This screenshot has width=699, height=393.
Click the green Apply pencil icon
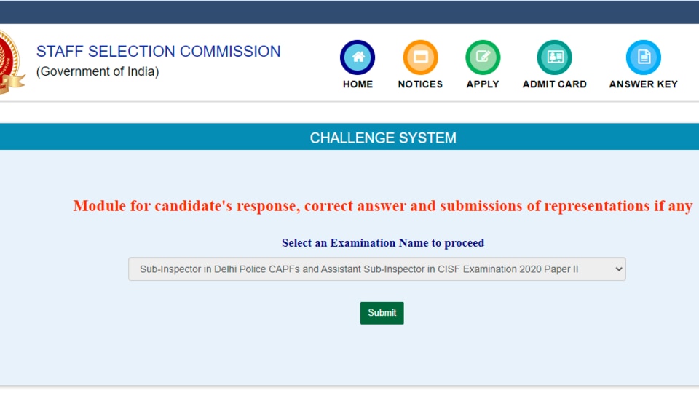pyautogui.click(x=483, y=57)
